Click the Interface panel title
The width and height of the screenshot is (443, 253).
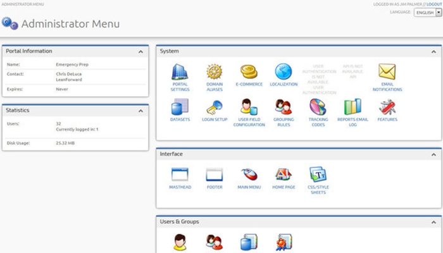[x=172, y=154]
